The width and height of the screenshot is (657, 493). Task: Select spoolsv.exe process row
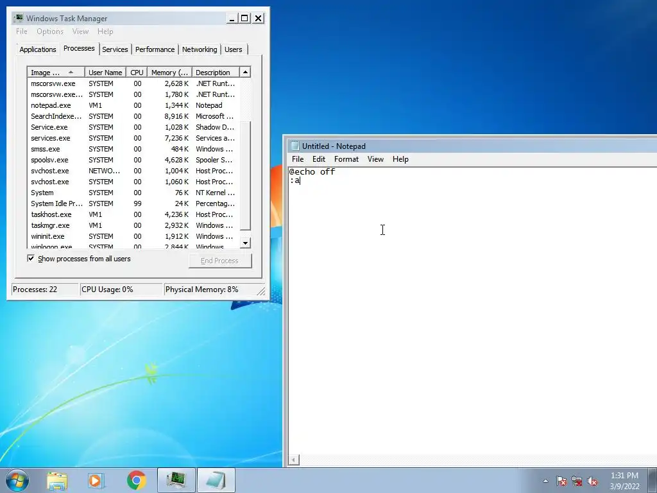click(x=133, y=160)
